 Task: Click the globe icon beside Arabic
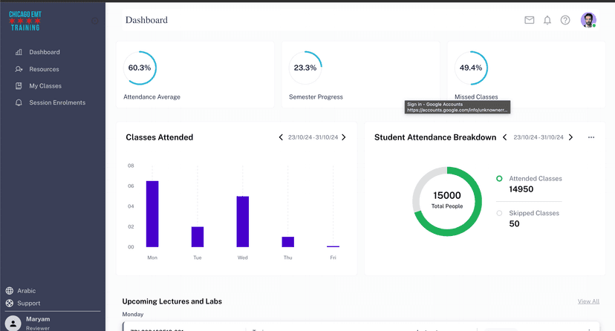(10, 291)
